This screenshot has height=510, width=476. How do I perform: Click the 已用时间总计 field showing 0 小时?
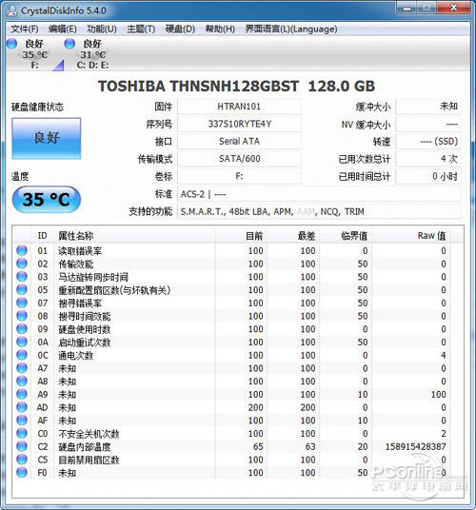click(x=428, y=176)
